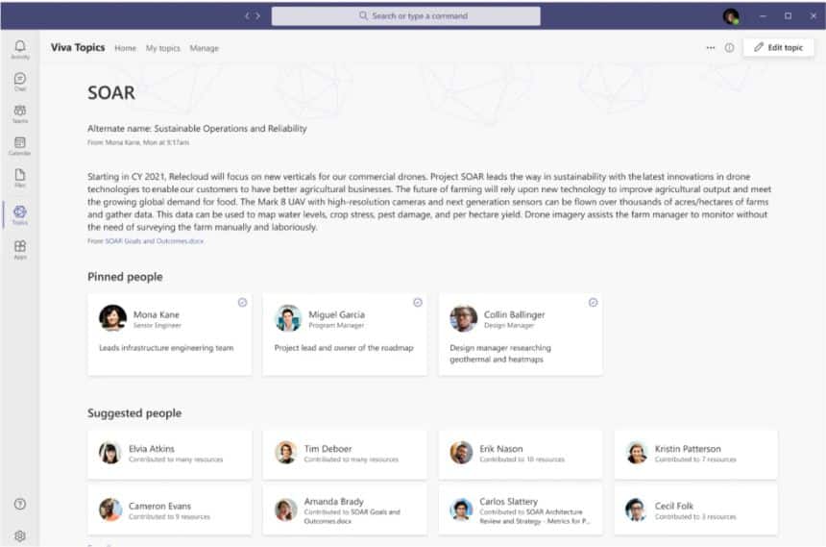Open the Activity bell in sidebar
The height and width of the screenshot is (547, 826).
(x=20, y=49)
